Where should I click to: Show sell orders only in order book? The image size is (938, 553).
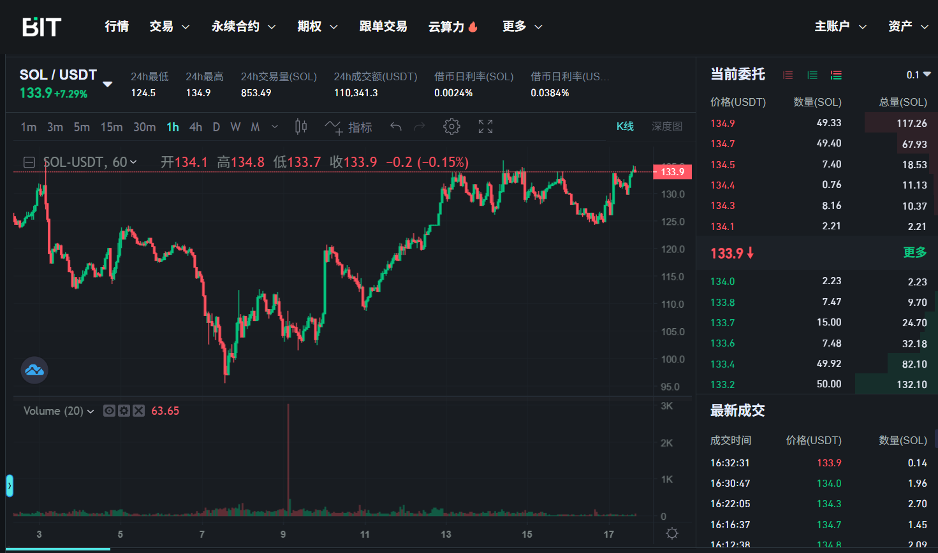pos(788,75)
